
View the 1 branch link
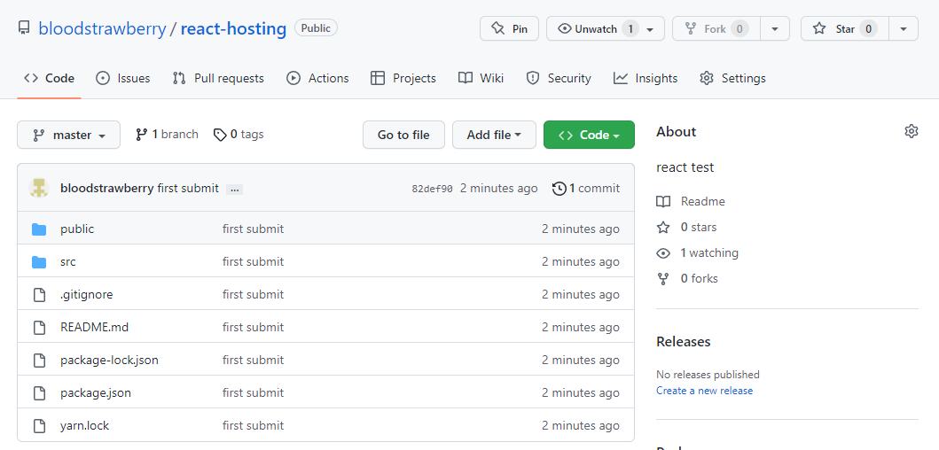[x=167, y=135]
